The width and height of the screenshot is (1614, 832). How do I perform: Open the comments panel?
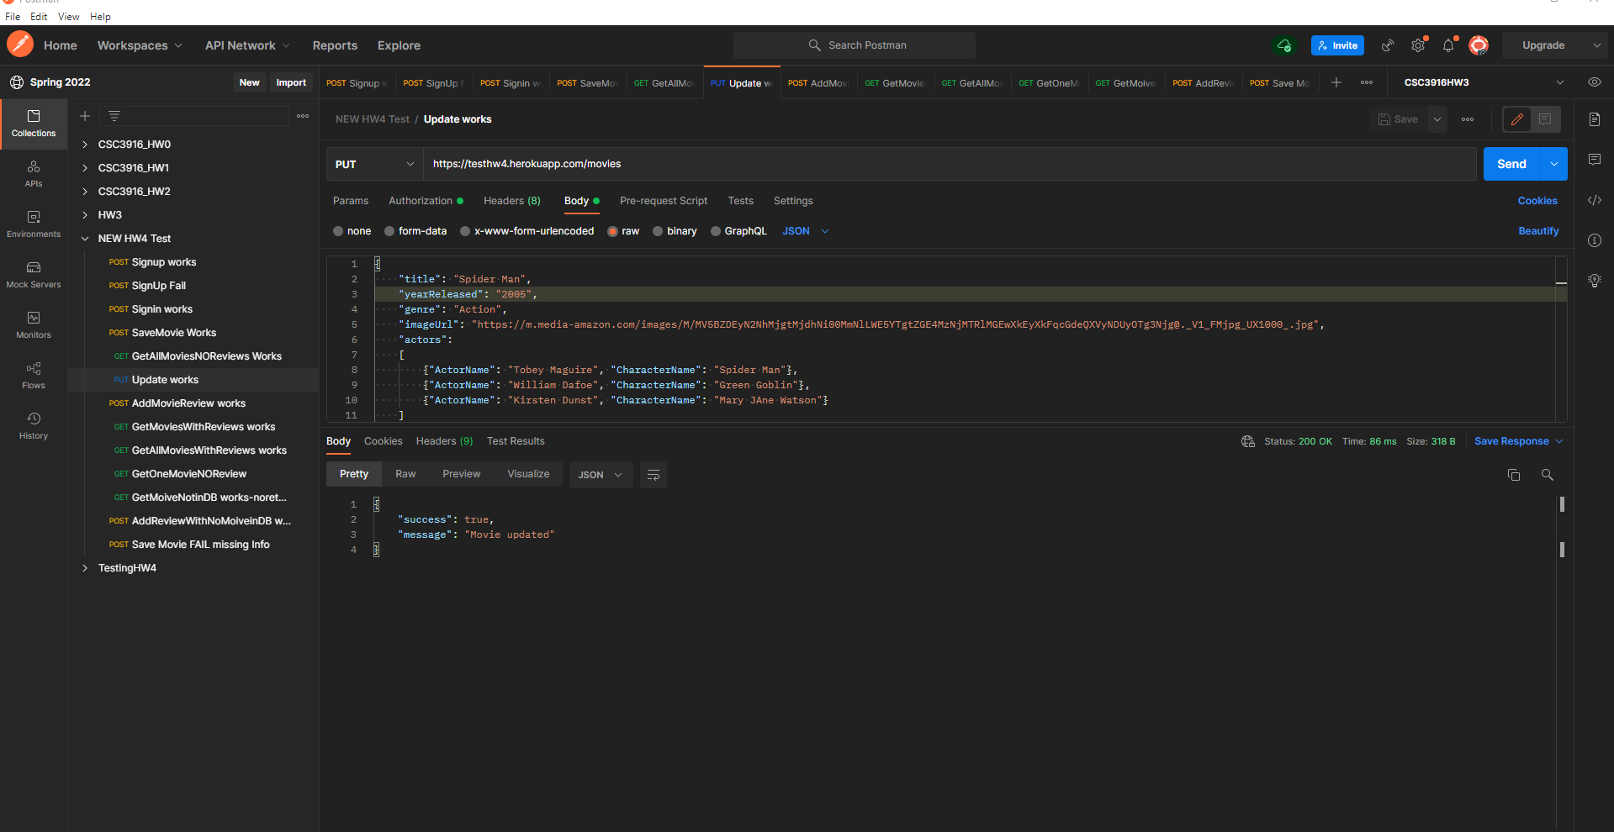click(1595, 159)
